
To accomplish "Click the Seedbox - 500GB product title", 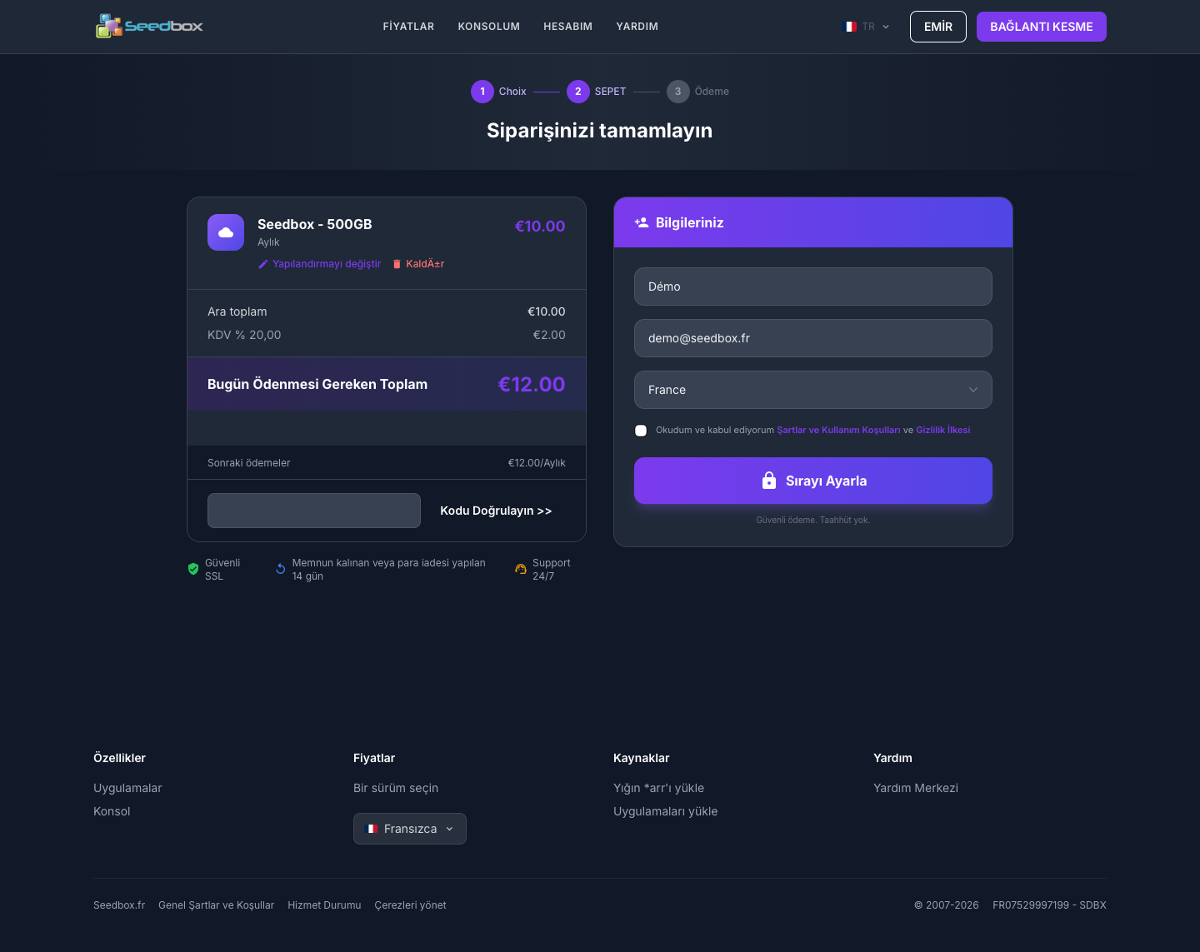I will [315, 224].
